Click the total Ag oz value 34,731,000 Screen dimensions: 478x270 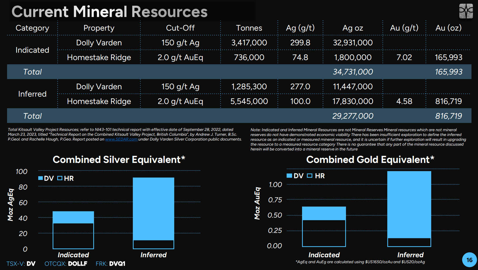coord(353,72)
